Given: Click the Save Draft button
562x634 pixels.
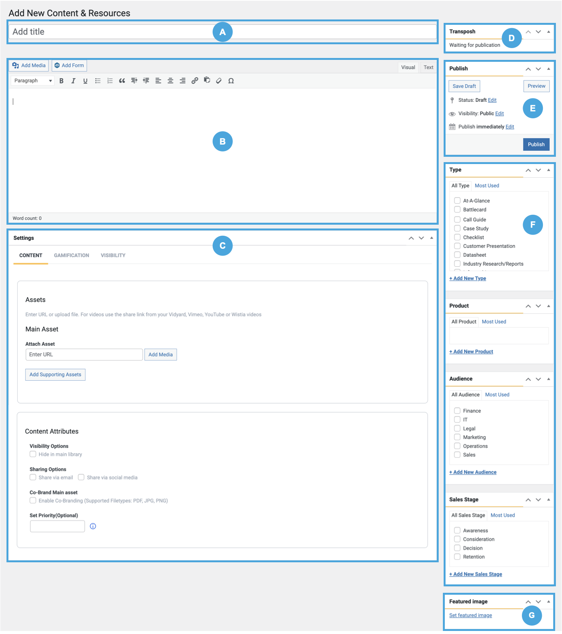Looking at the screenshot, I should coord(464,86).
